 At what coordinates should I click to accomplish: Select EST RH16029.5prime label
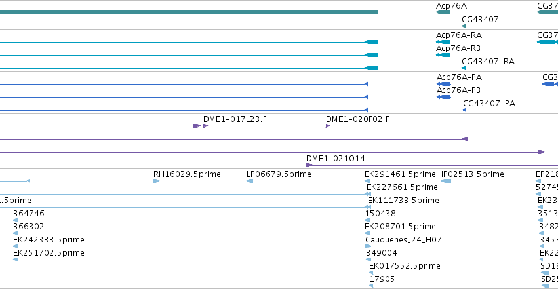tap(187, 174)
